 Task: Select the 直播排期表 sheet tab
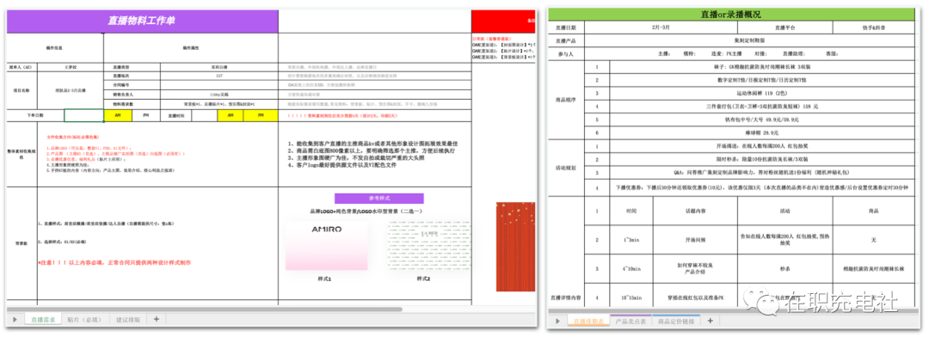(x=588, y=322)
